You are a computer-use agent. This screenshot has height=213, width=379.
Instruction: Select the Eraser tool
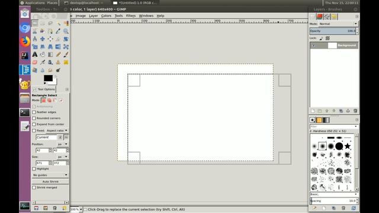pos(35,62)
